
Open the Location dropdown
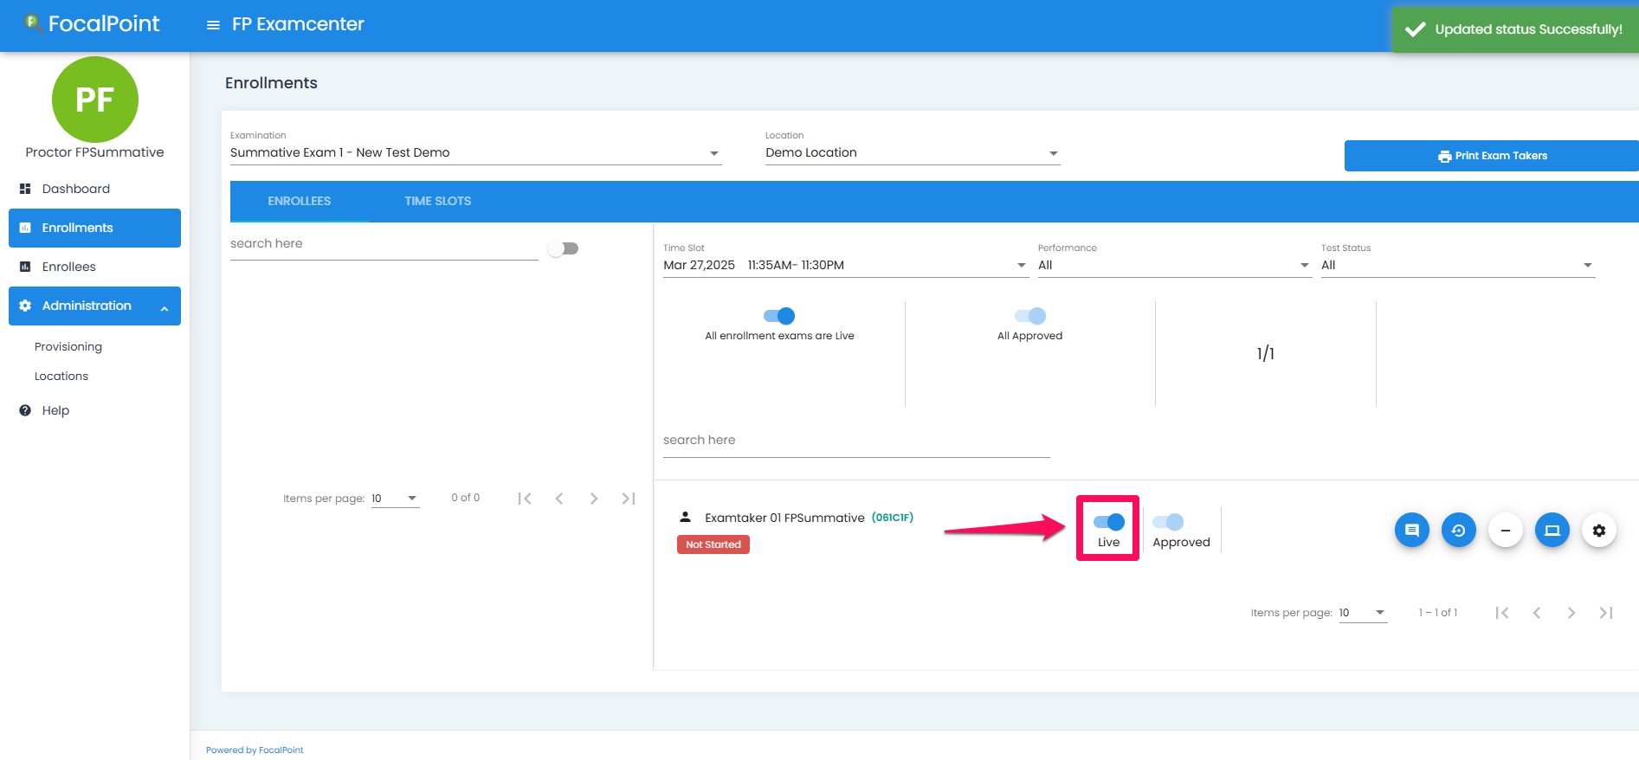point(913,153)
